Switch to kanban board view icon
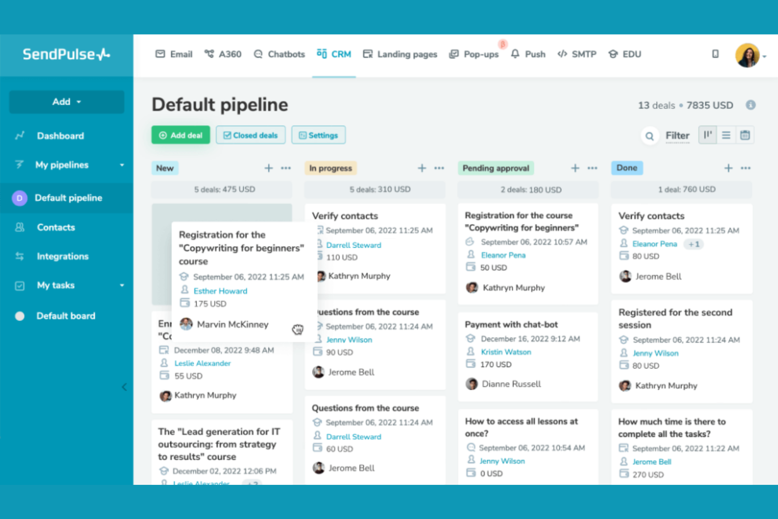This screenshot has height=519, width=778. pyautogui.click(x=708, y=135)
